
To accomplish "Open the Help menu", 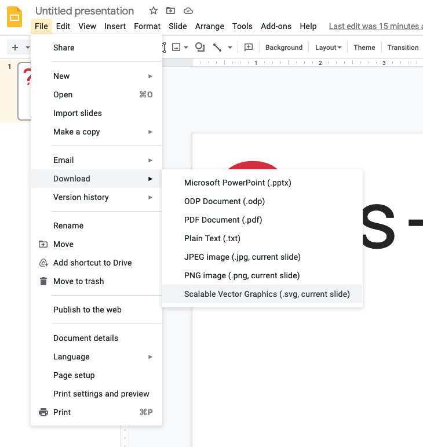I will [x=308, y=26].
